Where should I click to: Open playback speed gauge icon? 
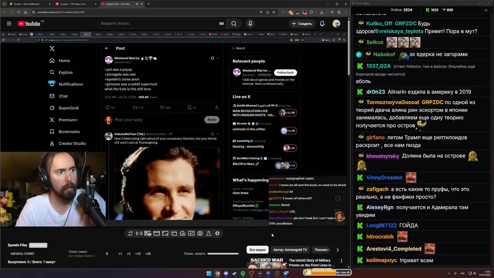(x=183, y=234)
